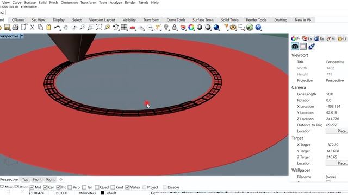
Task: Select the Rotate View tool
Action: 74,28
